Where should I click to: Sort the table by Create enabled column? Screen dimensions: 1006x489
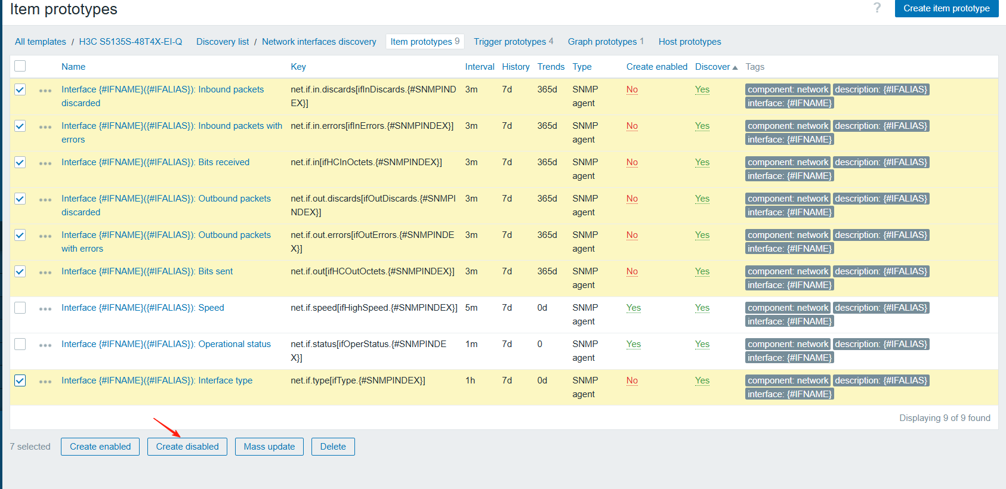click(x=656, y=67)
